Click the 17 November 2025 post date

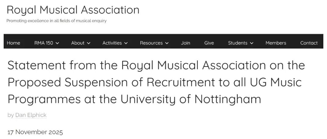[x=35, y=132]
